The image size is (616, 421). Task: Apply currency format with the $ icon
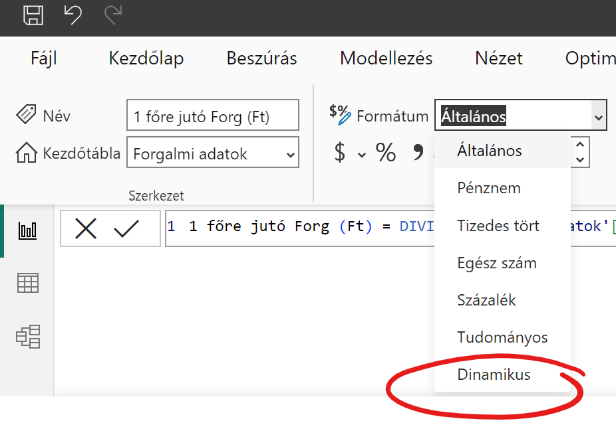pos(340,153)
